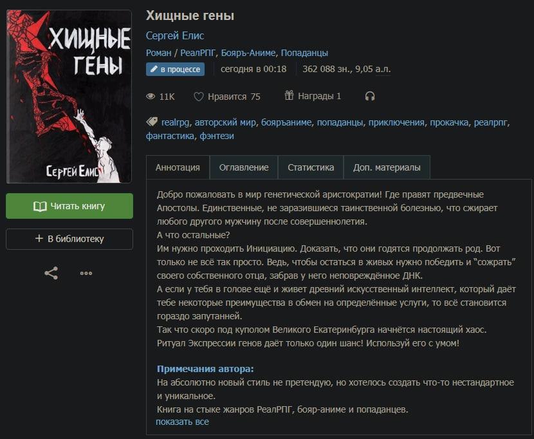Expand annotation with показать все
The image size is (534, 439).
coord(182,422)
